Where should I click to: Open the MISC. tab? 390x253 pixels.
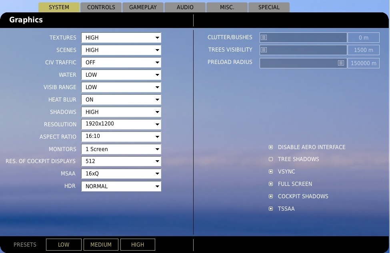click(227, 7)
